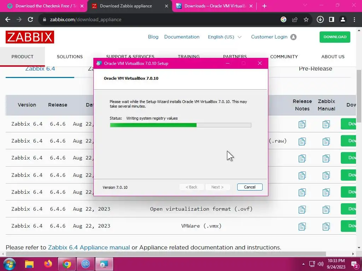This screenshot has height=271, width=362.
Task: Toggle Chrome side panel icon
Action: pos(332,20)
